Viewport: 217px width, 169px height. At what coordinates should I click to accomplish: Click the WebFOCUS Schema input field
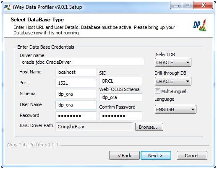click(121, 97)
